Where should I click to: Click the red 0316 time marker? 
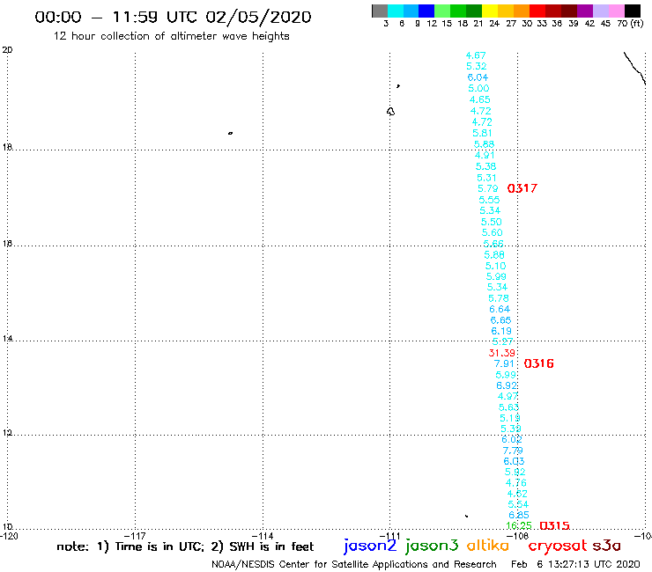pos(539,364)
